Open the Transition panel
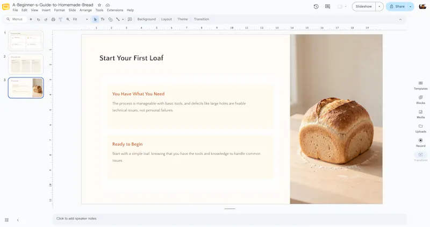The image size is (430, 227). (x=201, y=19)
